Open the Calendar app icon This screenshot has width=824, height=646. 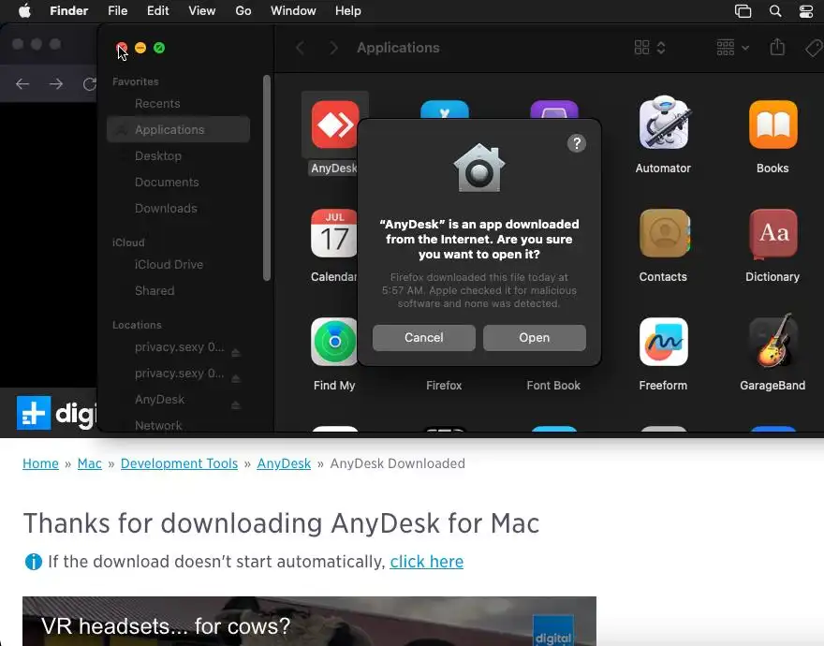[333, 233]
